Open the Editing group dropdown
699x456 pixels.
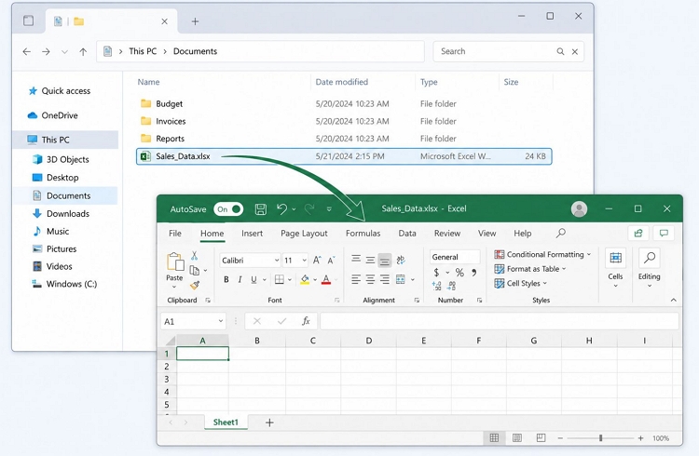pos(649,268)
